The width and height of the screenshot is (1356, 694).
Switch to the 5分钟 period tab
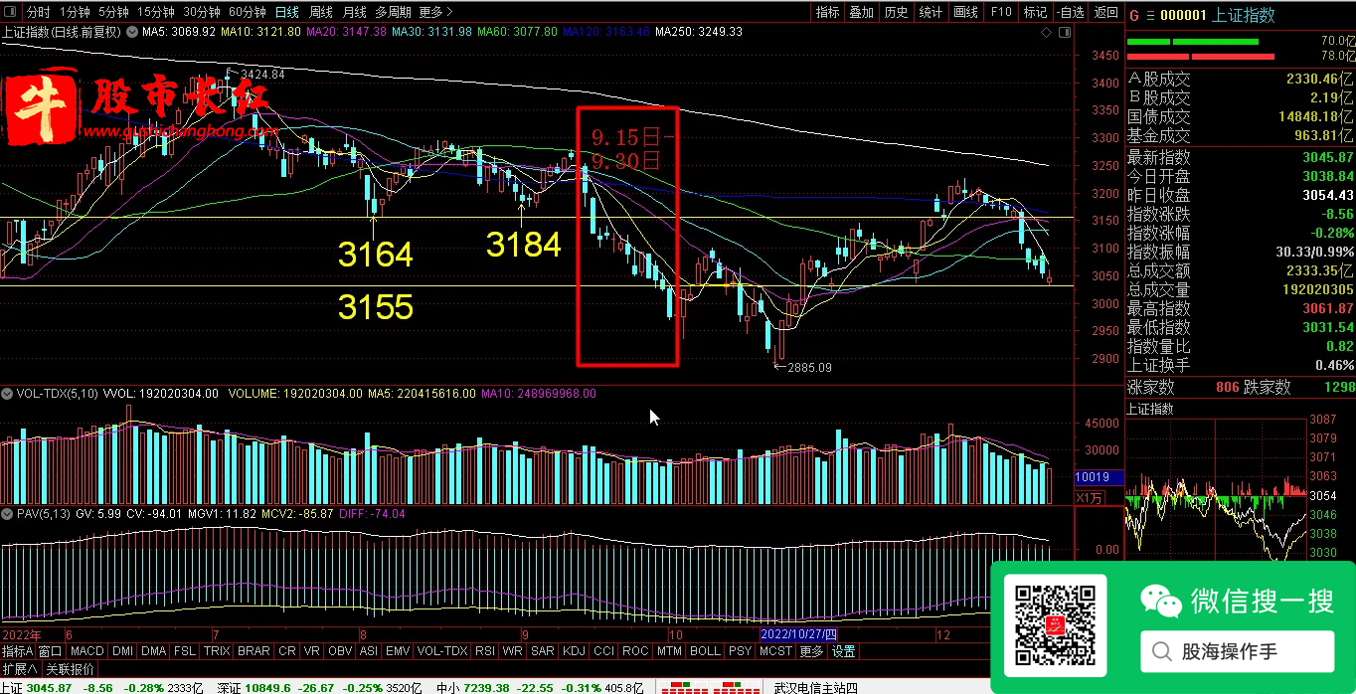coord(113,12)
